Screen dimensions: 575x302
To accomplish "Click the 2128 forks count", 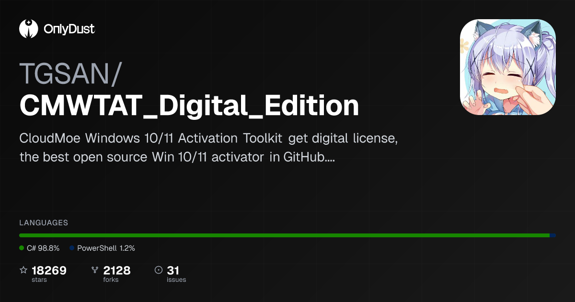I will (117, 271).
